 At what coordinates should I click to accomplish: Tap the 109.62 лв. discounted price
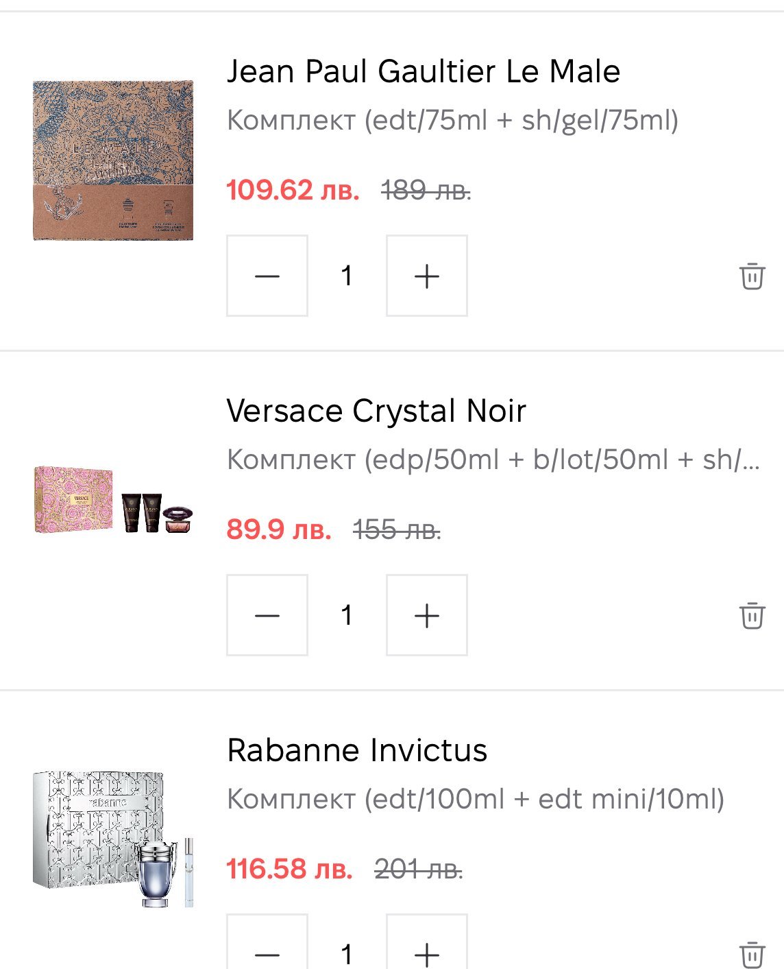[293, 190]
